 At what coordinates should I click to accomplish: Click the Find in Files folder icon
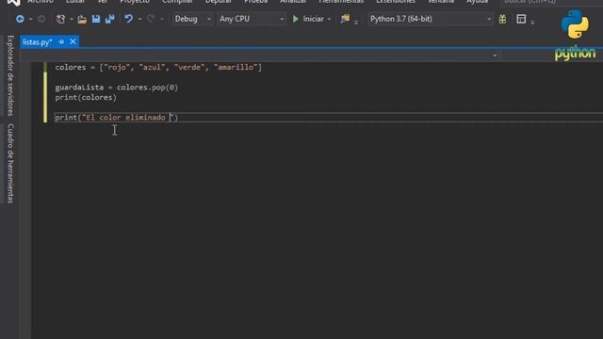click(x=345, y=19)
